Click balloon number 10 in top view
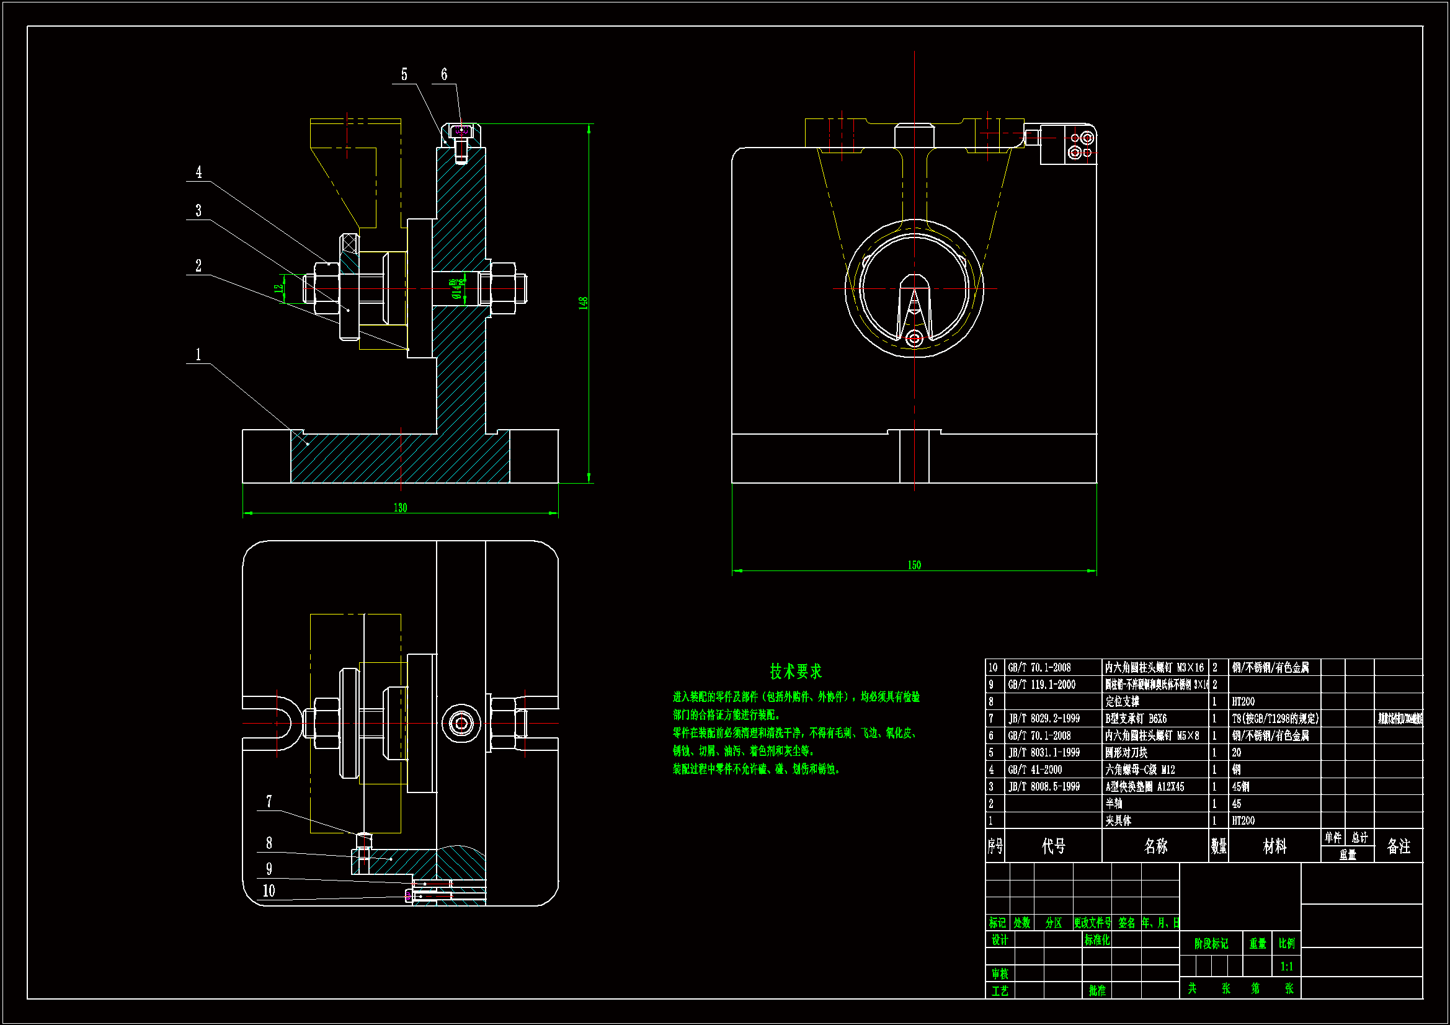Image resolution: width=1450 pixels, height=1025 pixels. 269,891
